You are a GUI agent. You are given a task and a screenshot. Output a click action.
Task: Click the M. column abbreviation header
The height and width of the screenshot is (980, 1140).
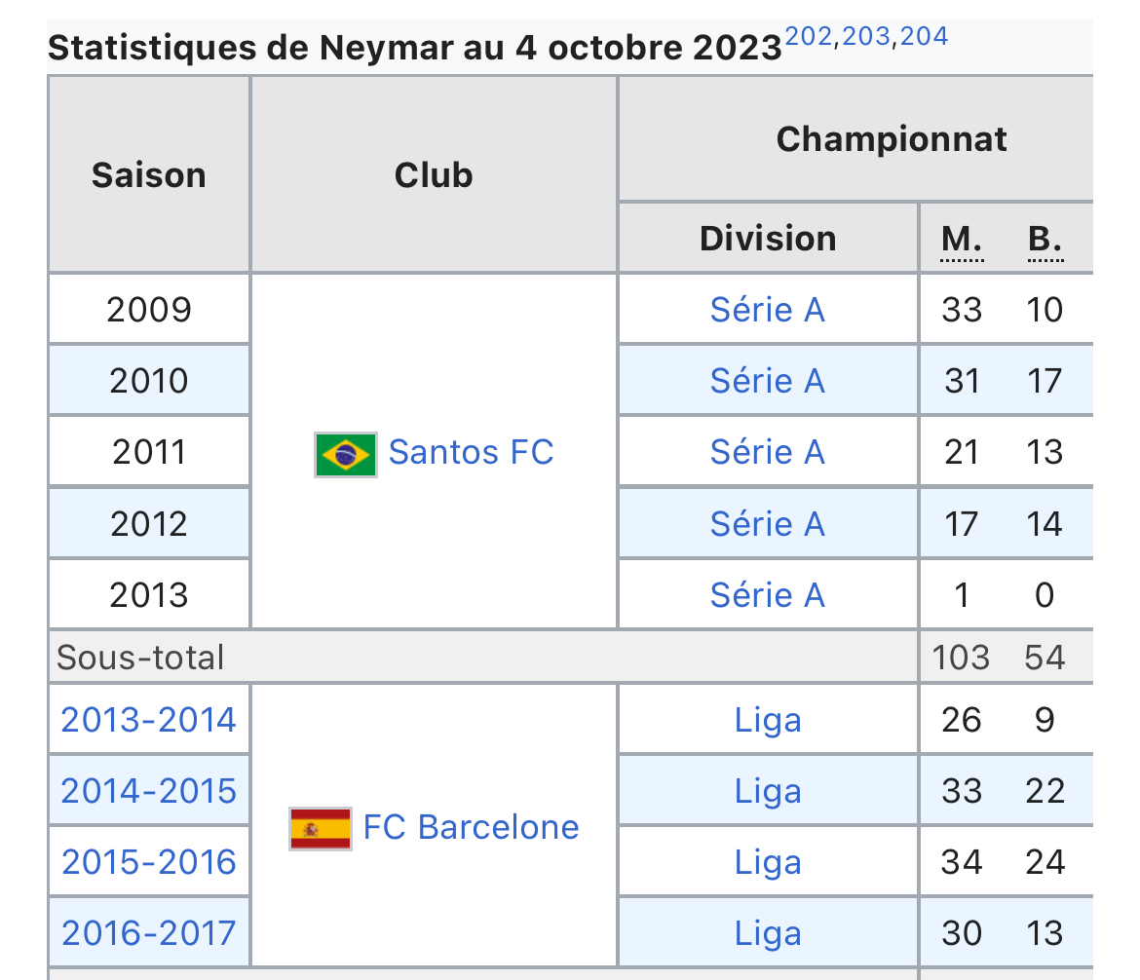[962, 240]
